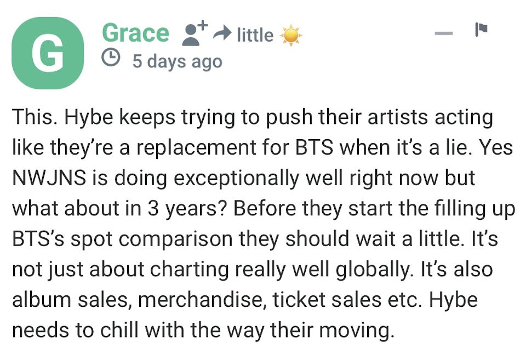
Task: Click the reply arrow icon
Action: [x=222, y=35]
